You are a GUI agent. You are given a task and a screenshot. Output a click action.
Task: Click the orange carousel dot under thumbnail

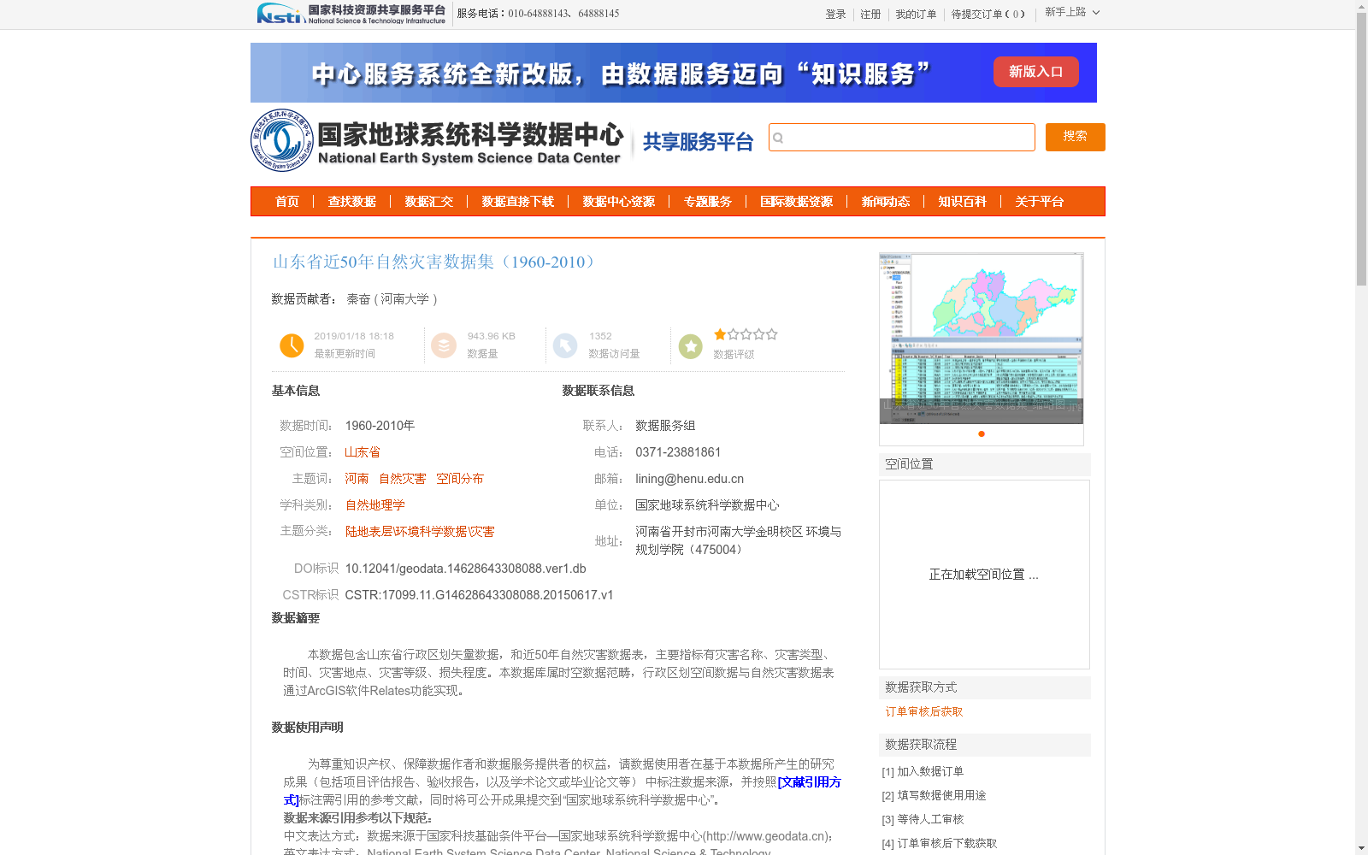pyautogui.click(x=982, y=433)
